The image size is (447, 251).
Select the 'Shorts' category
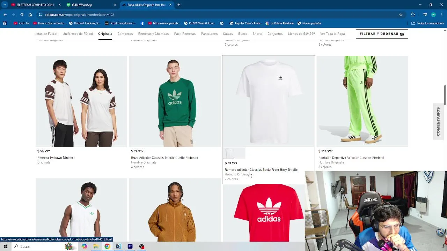(257, 34)
